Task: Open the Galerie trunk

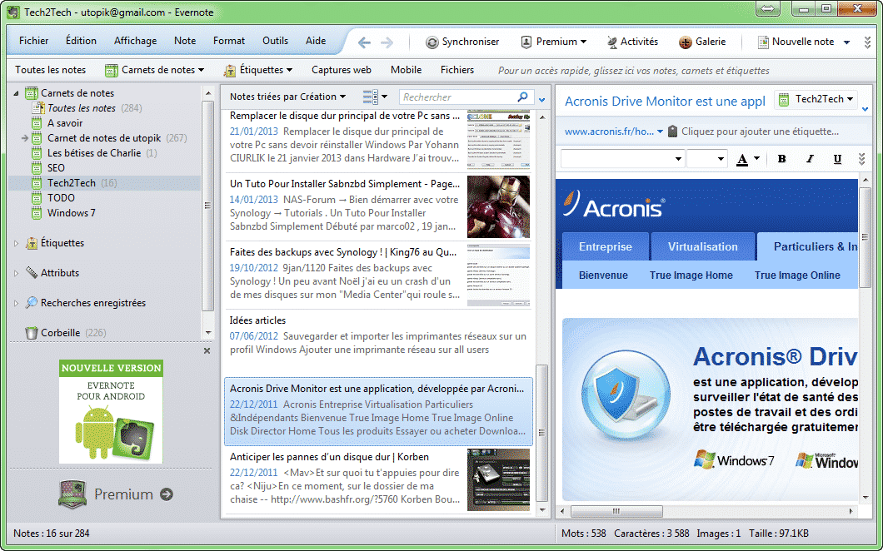Action: point(702,42)
